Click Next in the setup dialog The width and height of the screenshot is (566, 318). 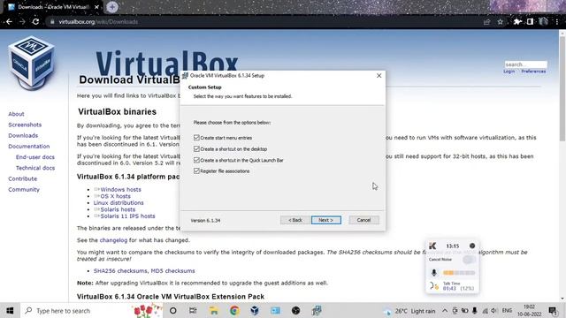coord(326,220)
